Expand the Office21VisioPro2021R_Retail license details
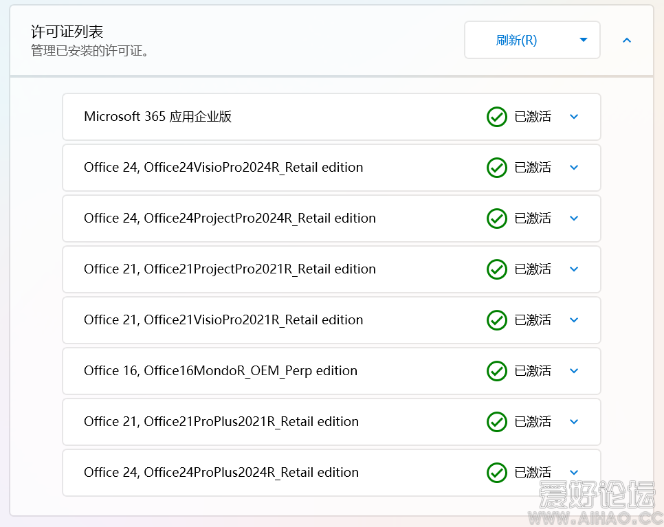The image size is (664, 527). tap(574, 320)
